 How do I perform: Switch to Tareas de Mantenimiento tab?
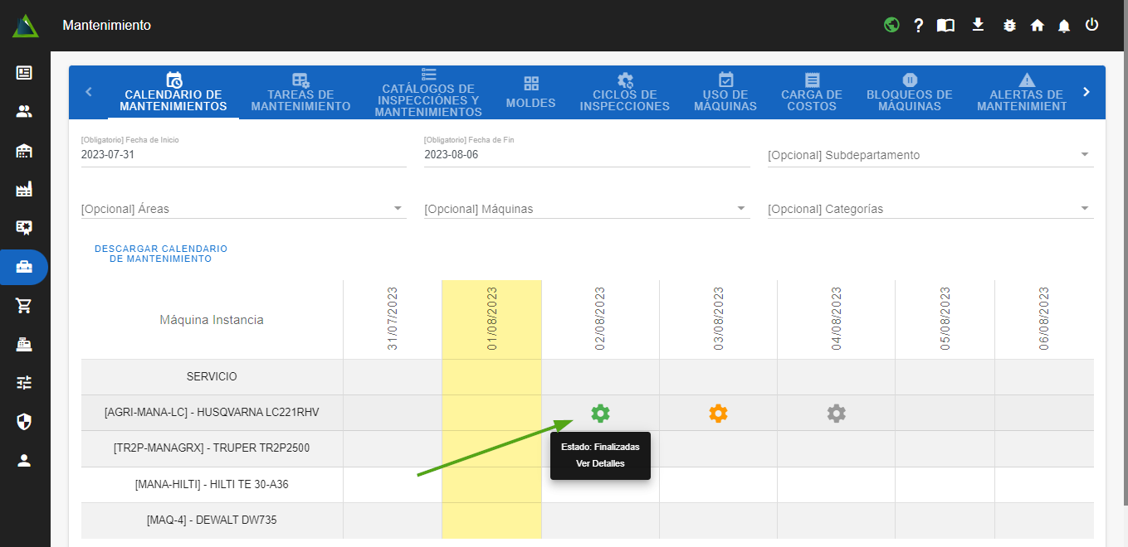click(x=300, y=91)
